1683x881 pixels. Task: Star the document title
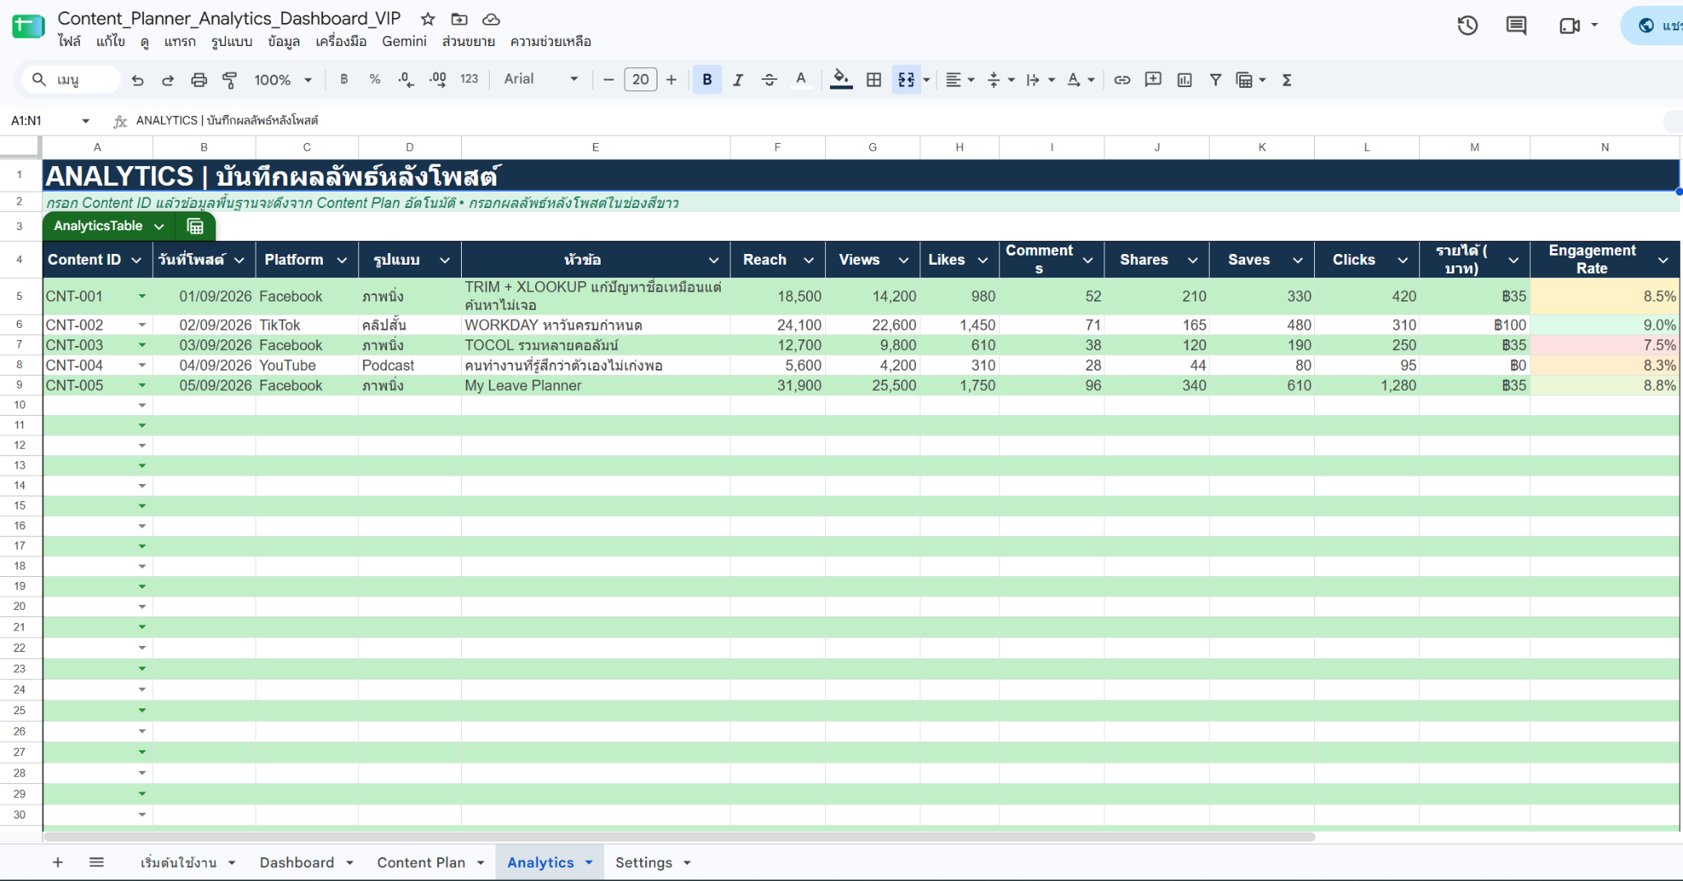[x=427, y=19]
